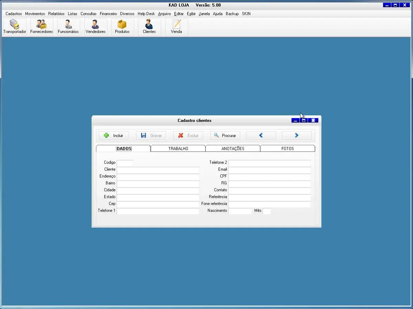Switch to the TRABALHO tab

(178, 149)
